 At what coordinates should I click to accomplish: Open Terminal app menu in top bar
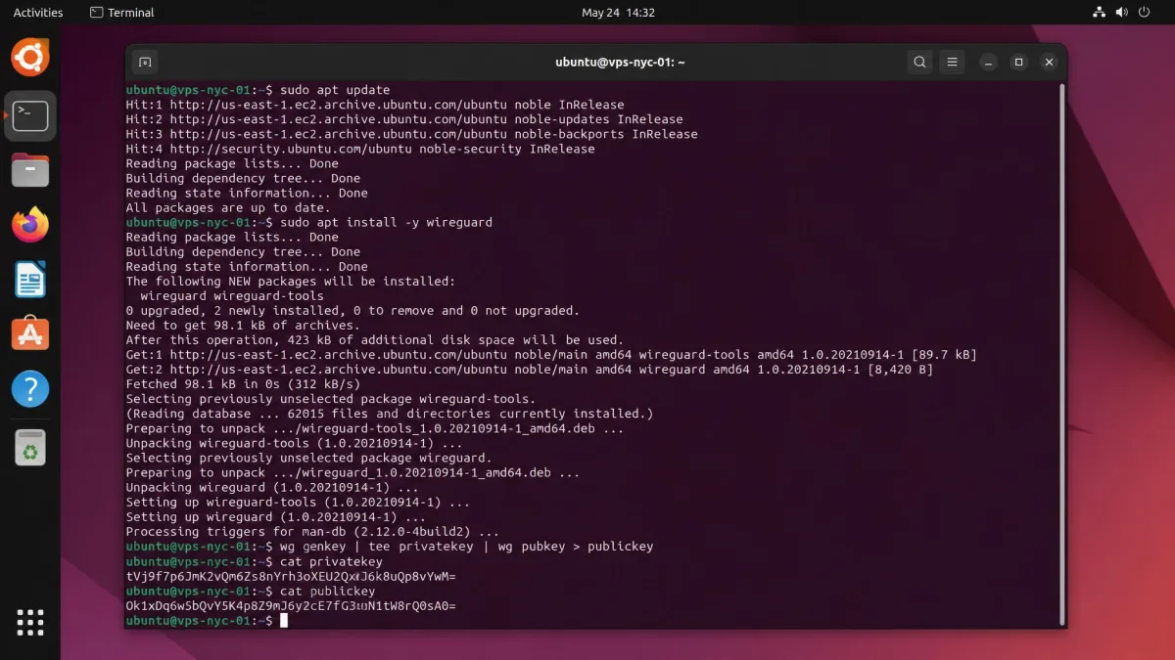pos(121,13)
